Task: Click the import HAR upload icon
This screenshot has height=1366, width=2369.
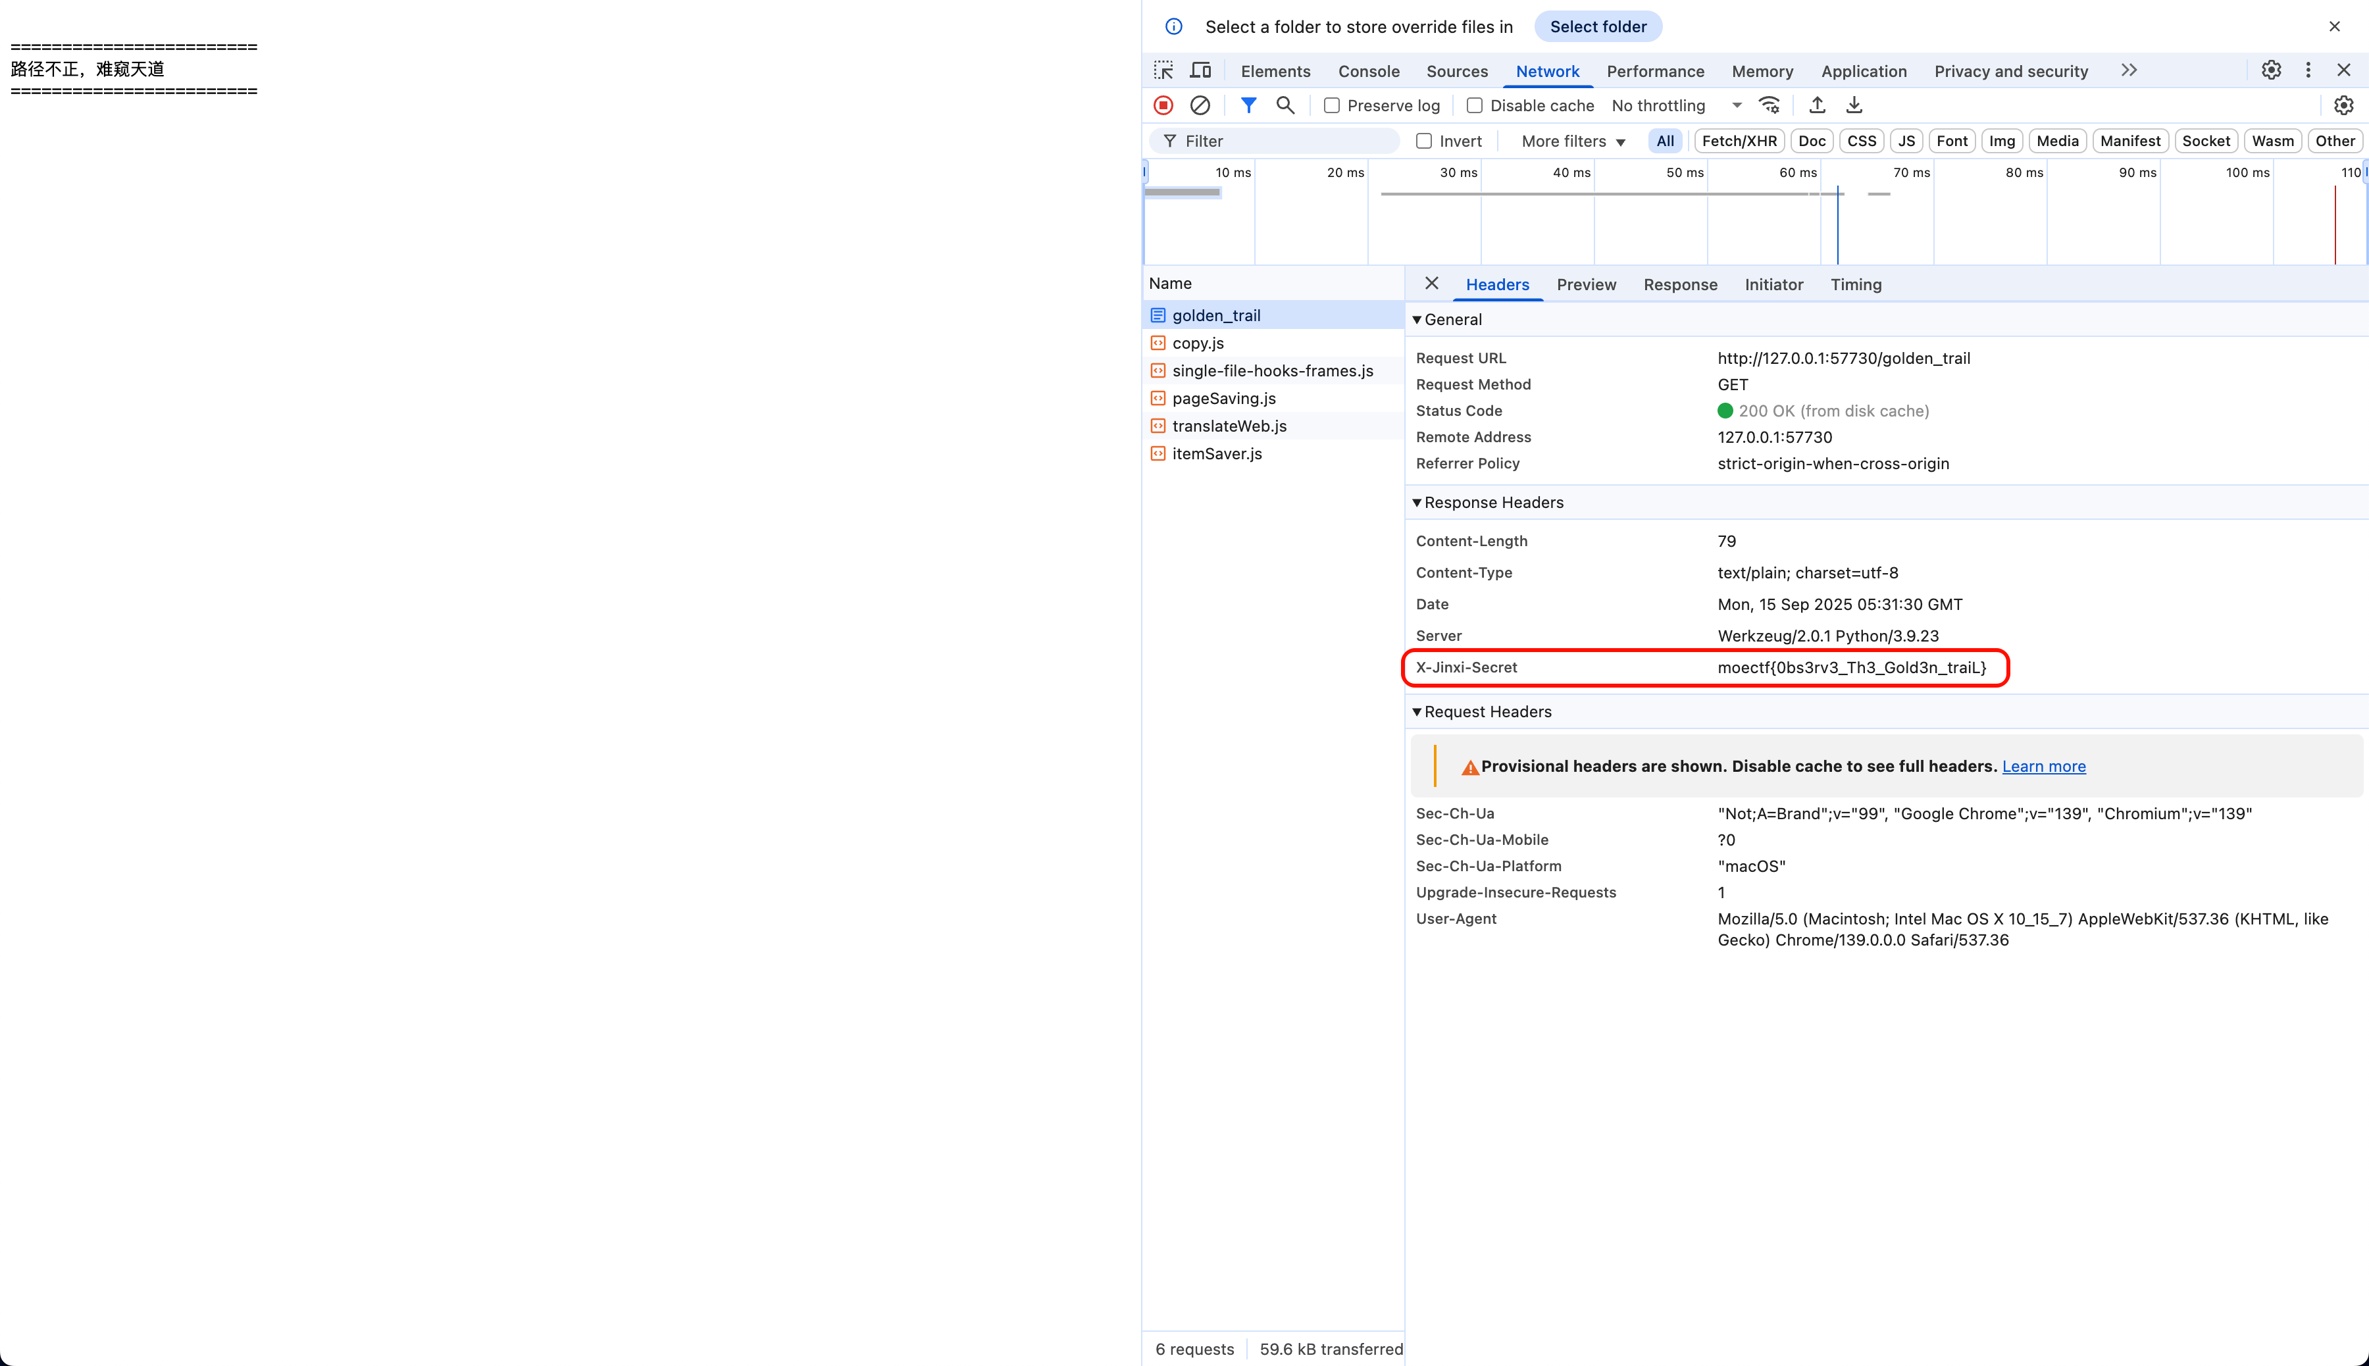Action: click(1818, 105)
